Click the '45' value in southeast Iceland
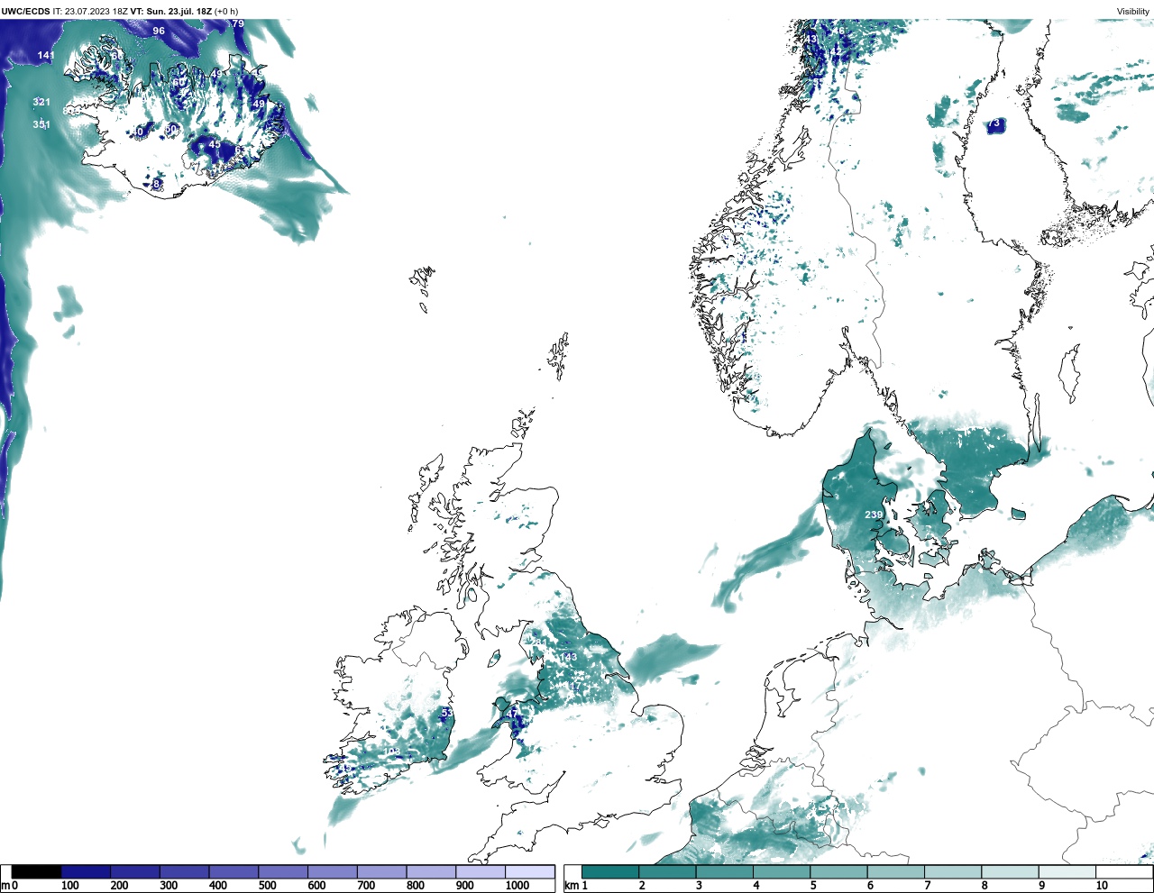 pos(215,144)
